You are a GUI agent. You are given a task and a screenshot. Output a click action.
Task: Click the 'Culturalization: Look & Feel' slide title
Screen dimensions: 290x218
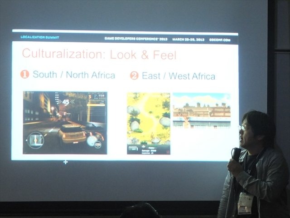coord(99,54)
